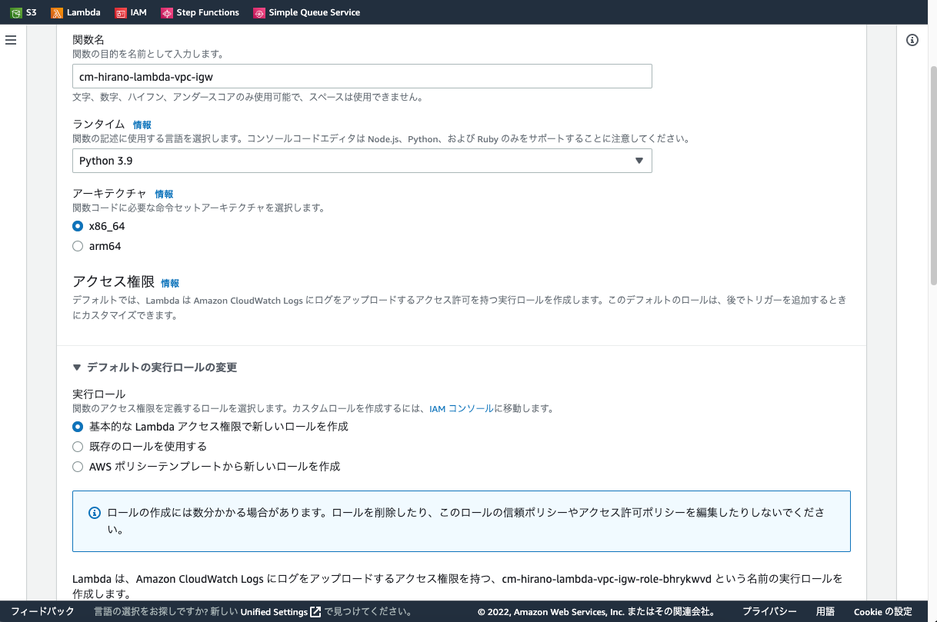937x622 pixels.
Task: Open the ランタイム dropdown showing Python 3.9
Action: [x=362, y=161]
